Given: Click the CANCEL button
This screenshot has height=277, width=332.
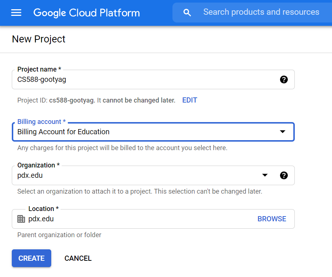Looking at the screenshot, I should click(x=78, y=258).
